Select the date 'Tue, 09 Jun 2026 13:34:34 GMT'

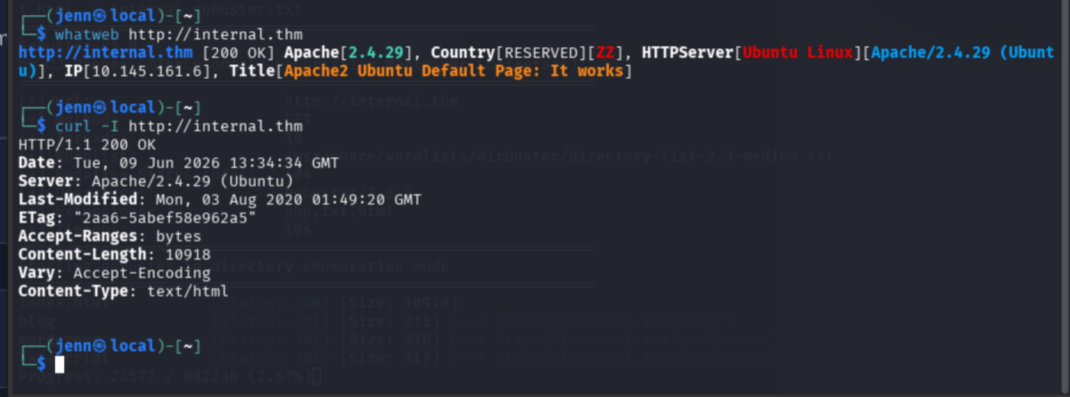(206, 163)
